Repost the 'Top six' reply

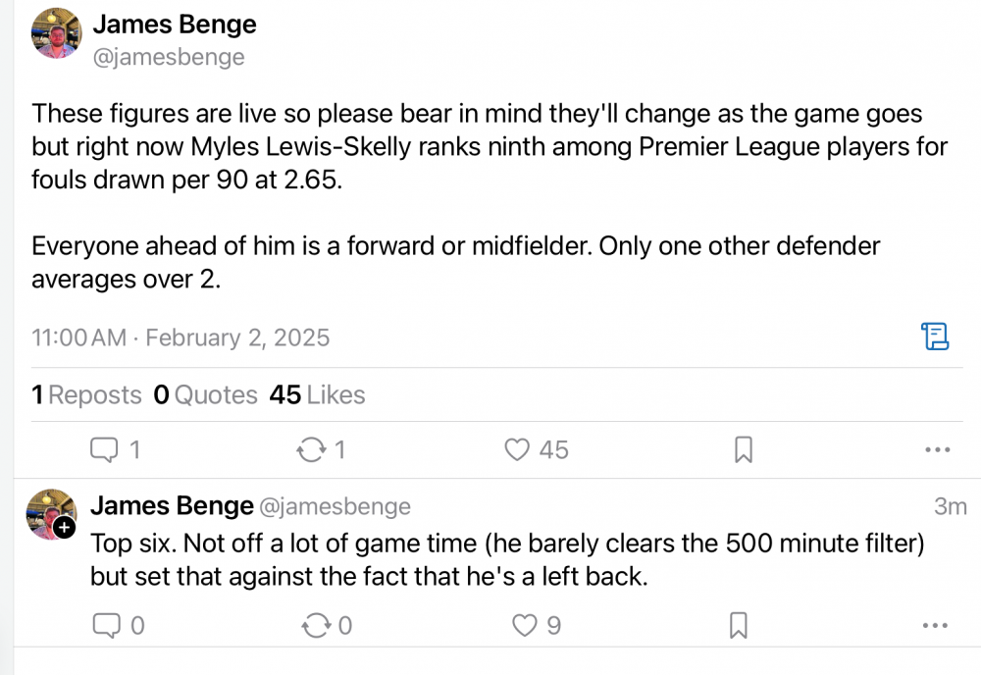point(316,625)
